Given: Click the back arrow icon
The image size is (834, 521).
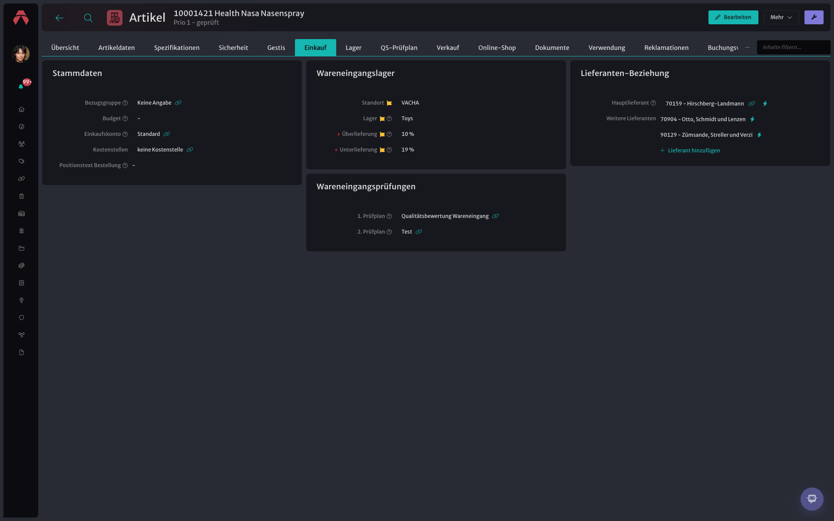Looking at the screenshot, I should coord(60,18).
